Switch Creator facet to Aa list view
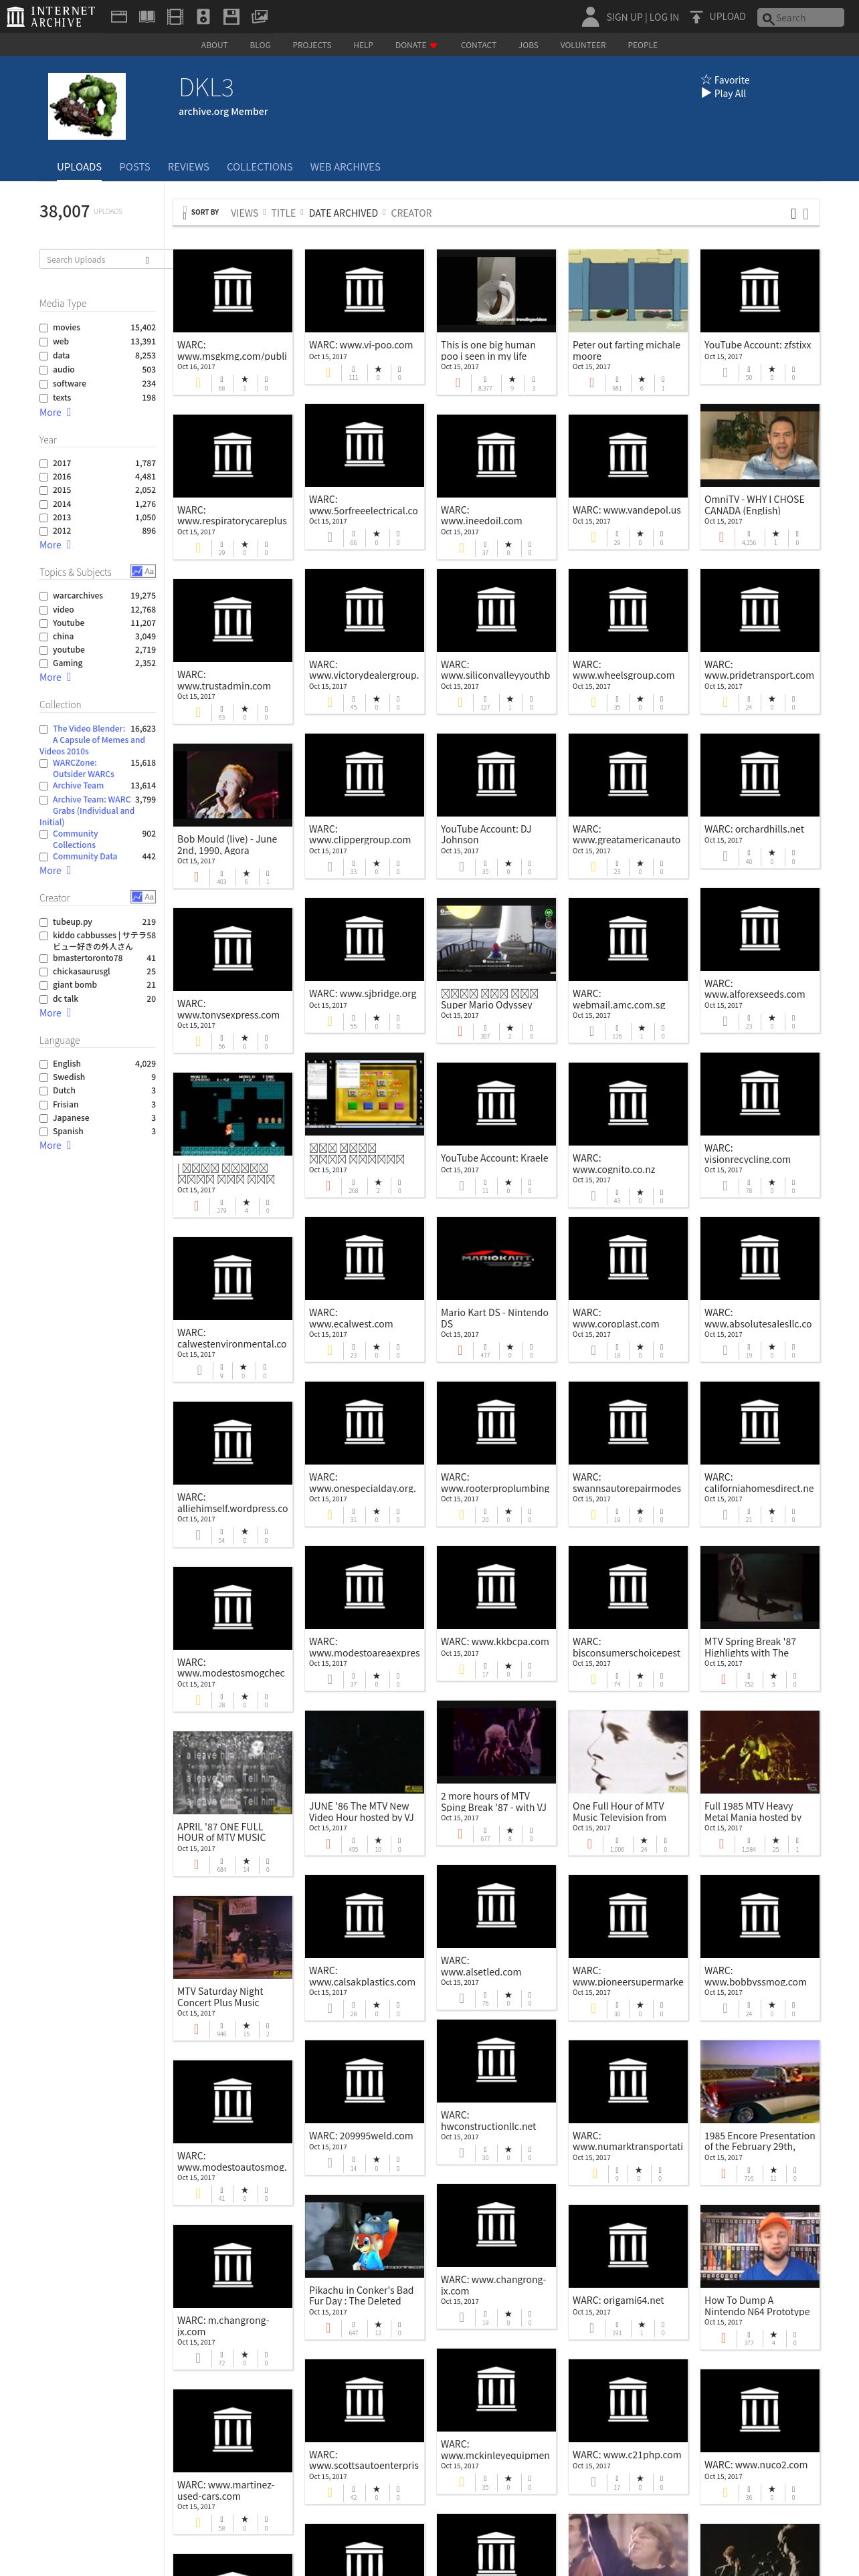Viewport: 859px width, 2576px height. tap(149, 897)
